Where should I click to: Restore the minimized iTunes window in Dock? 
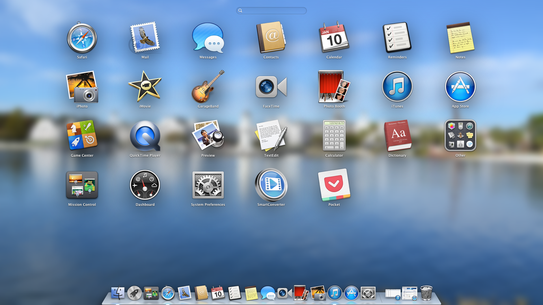(x=393, y=294)
